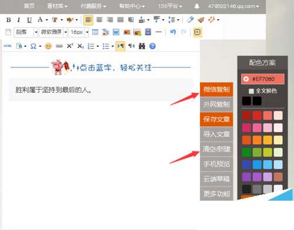Screen dimensions: 294x230
Task: Check the 全文换色 checkbox
Action: pos(251,91)
